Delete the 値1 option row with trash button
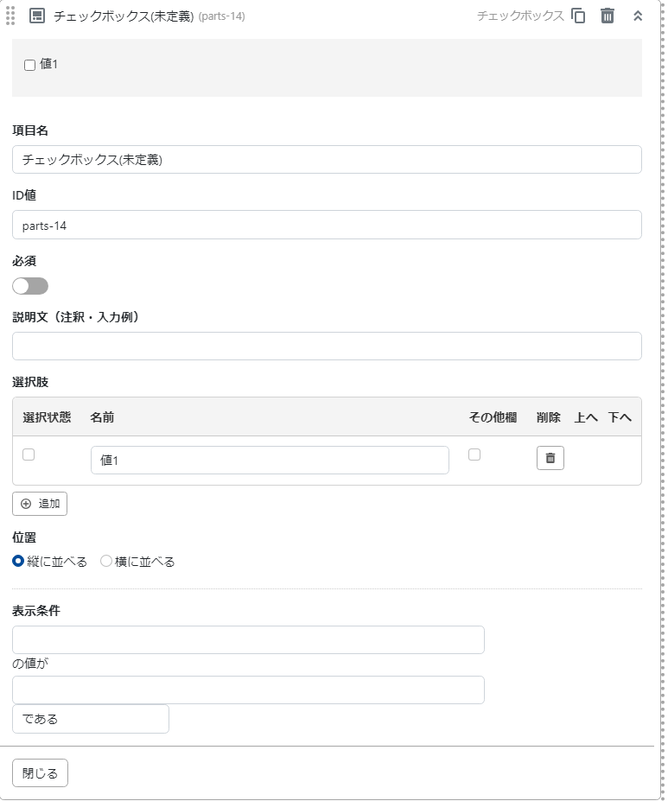This screenshot has height=801, width=668. pyautogui.click(x=550, y=458)
